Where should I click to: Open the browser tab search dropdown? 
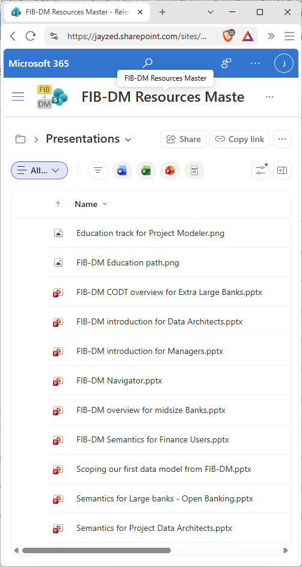point(211,12)
